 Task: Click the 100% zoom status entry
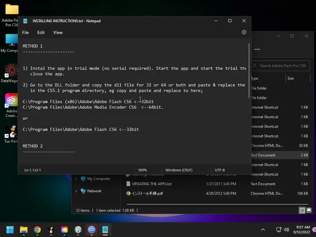[142, 170]
